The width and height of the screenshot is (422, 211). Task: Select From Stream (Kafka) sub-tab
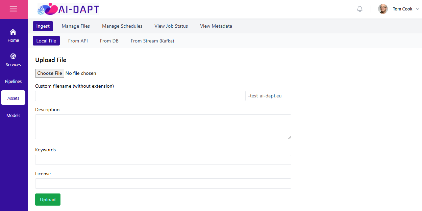(152, 41)
